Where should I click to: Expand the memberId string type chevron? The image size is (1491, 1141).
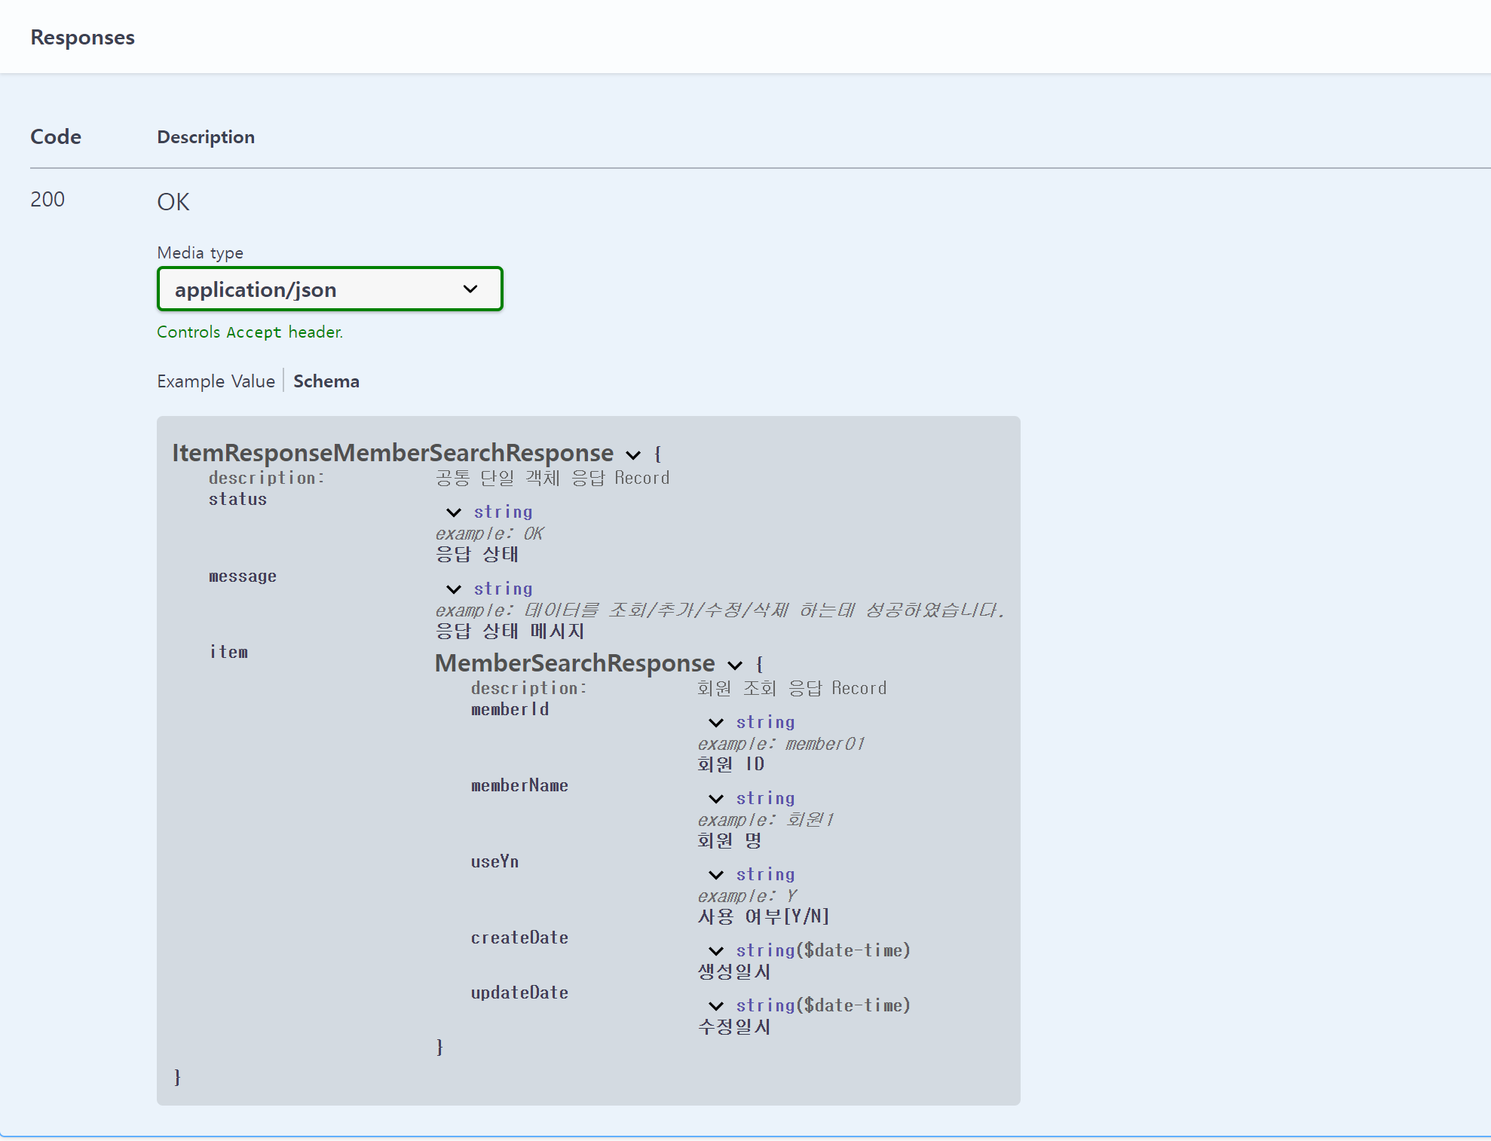point(716,723)
